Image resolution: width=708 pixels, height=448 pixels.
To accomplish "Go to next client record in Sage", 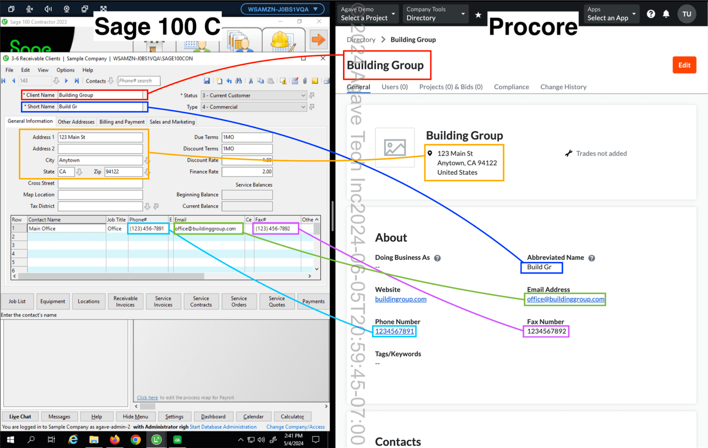I will [66, 81].
